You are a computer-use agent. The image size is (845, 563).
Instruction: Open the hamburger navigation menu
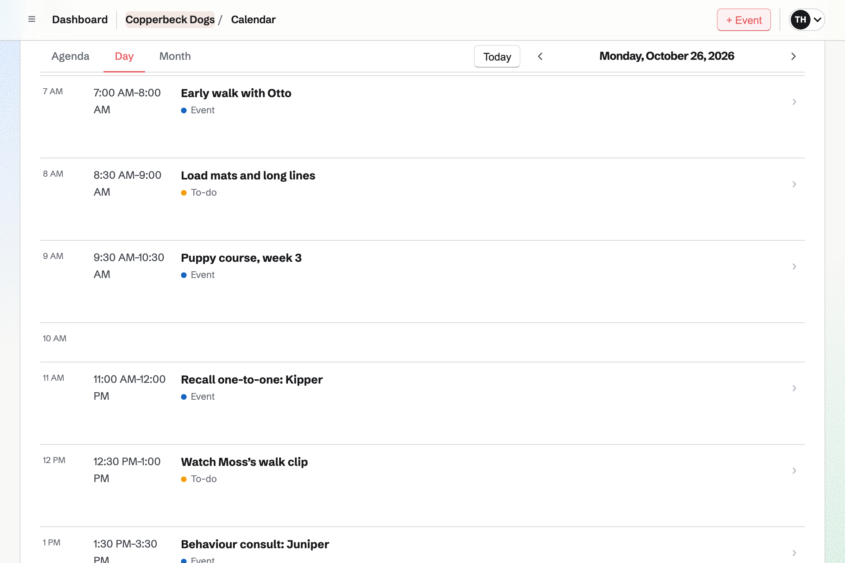click(x=32, y=19)
